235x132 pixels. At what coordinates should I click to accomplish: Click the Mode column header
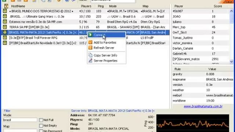113,6
